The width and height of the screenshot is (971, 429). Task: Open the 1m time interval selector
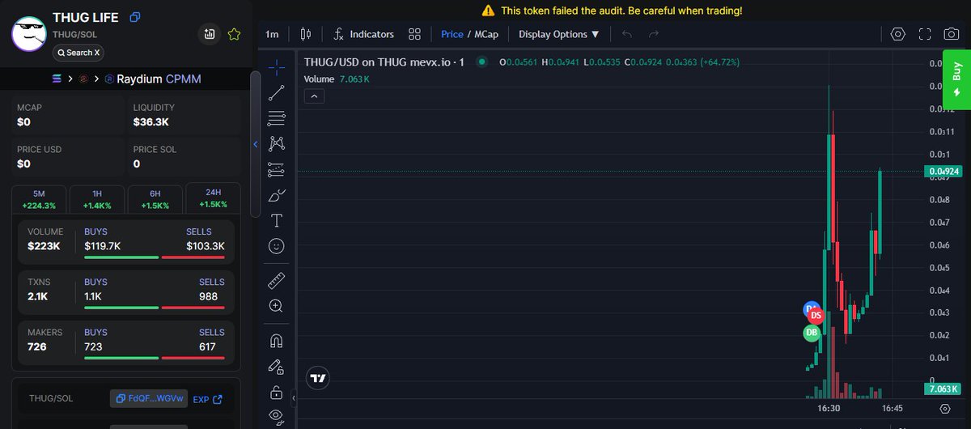pyautogui.click(x=272, y=34)
